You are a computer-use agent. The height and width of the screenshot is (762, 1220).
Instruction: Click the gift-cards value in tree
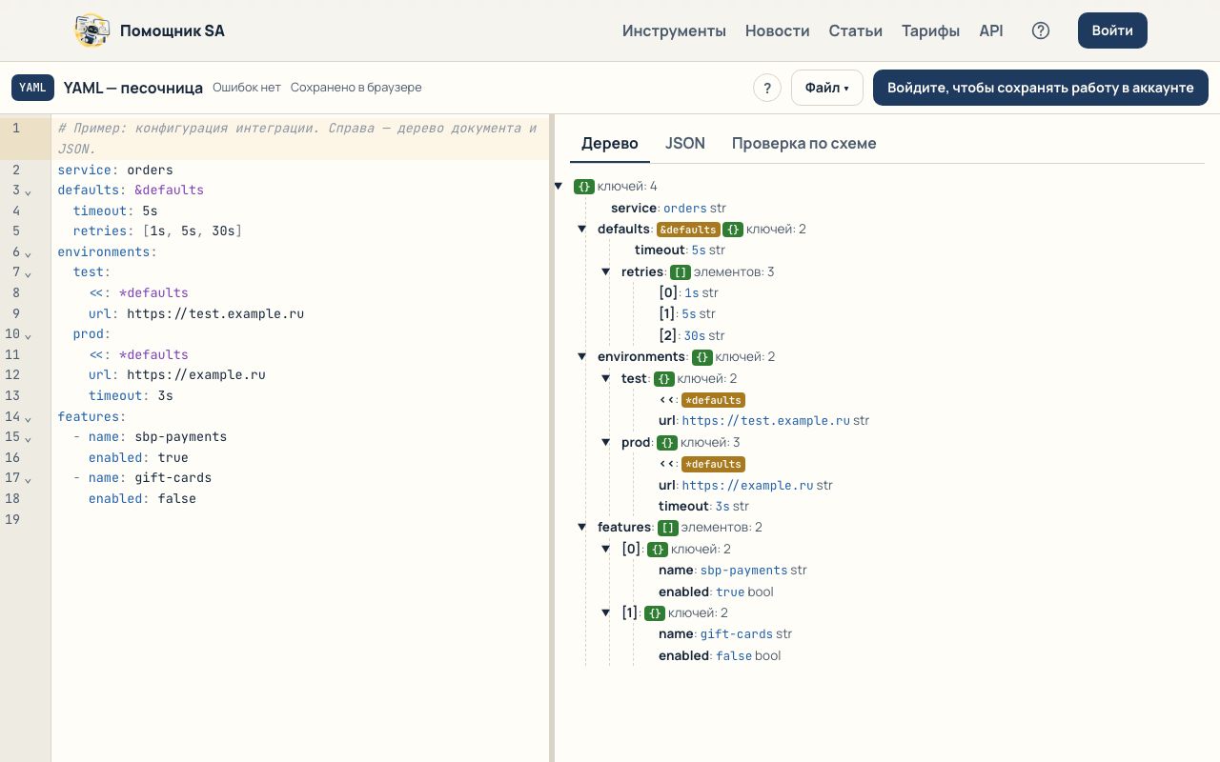point(737,634)
